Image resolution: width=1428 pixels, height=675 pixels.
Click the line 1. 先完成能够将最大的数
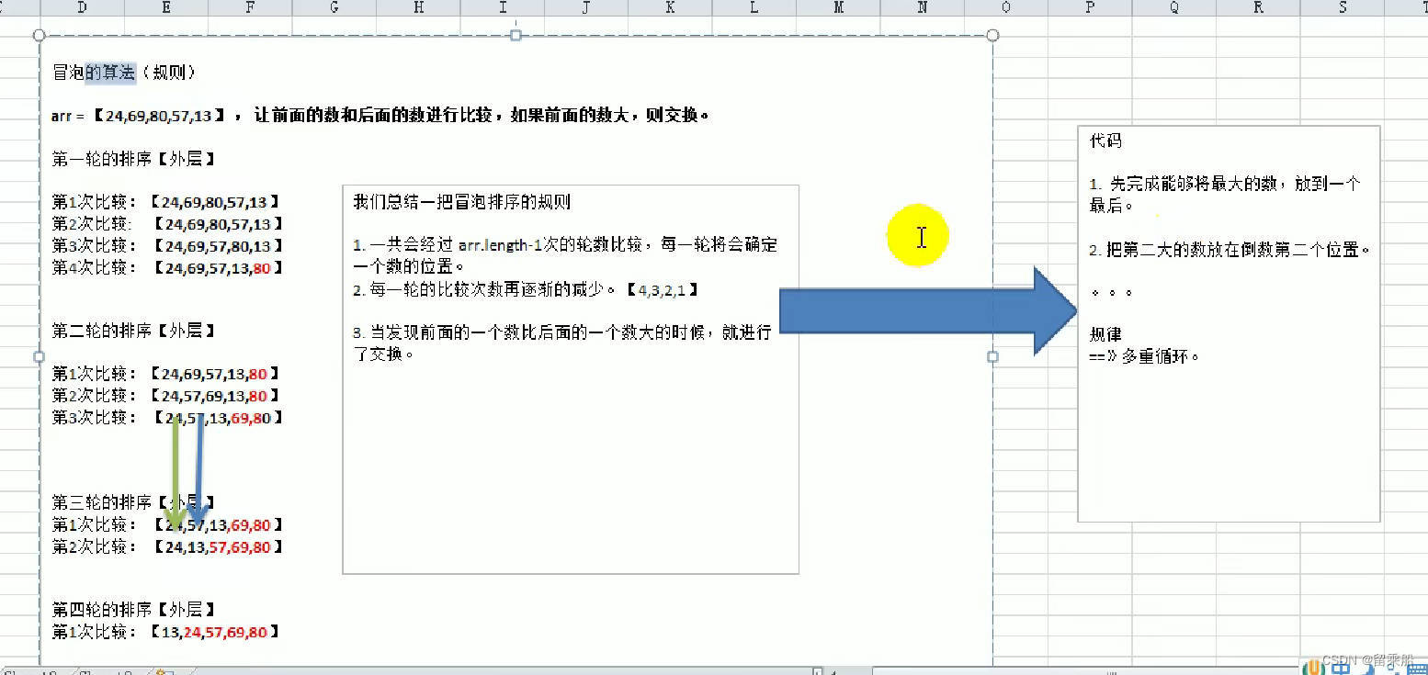pos(1225,195)
